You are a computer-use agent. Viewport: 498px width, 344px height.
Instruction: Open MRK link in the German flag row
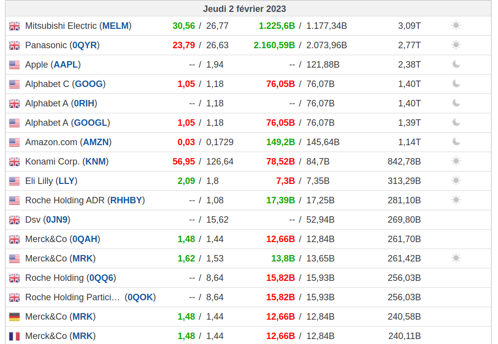tap(83, 316)
